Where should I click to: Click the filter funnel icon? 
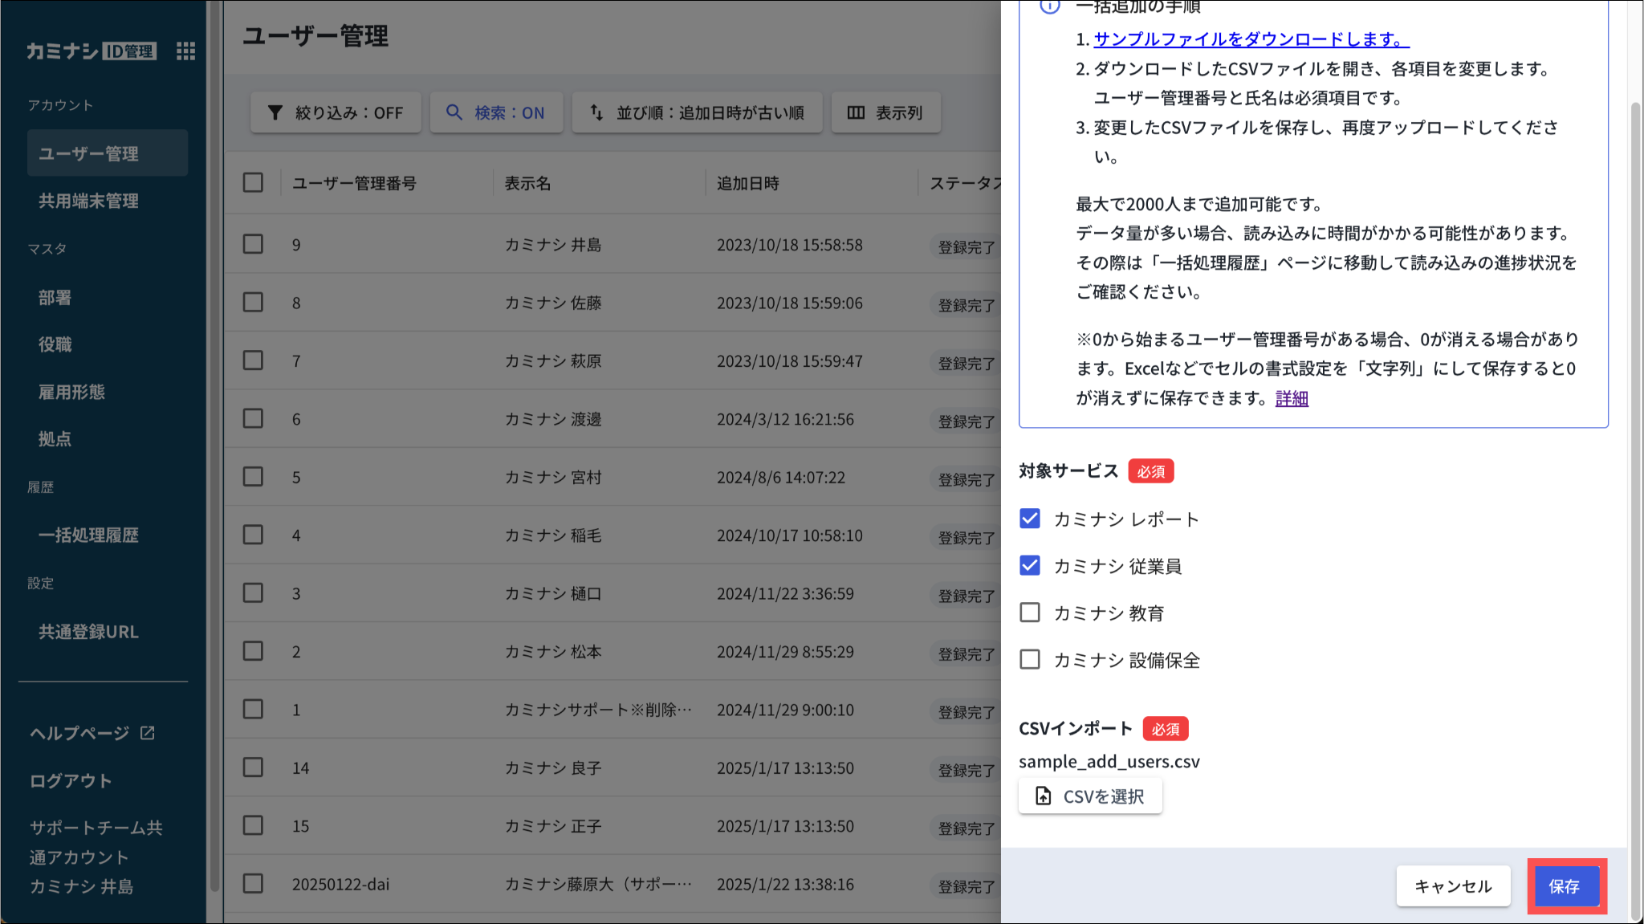click(275, 112)
